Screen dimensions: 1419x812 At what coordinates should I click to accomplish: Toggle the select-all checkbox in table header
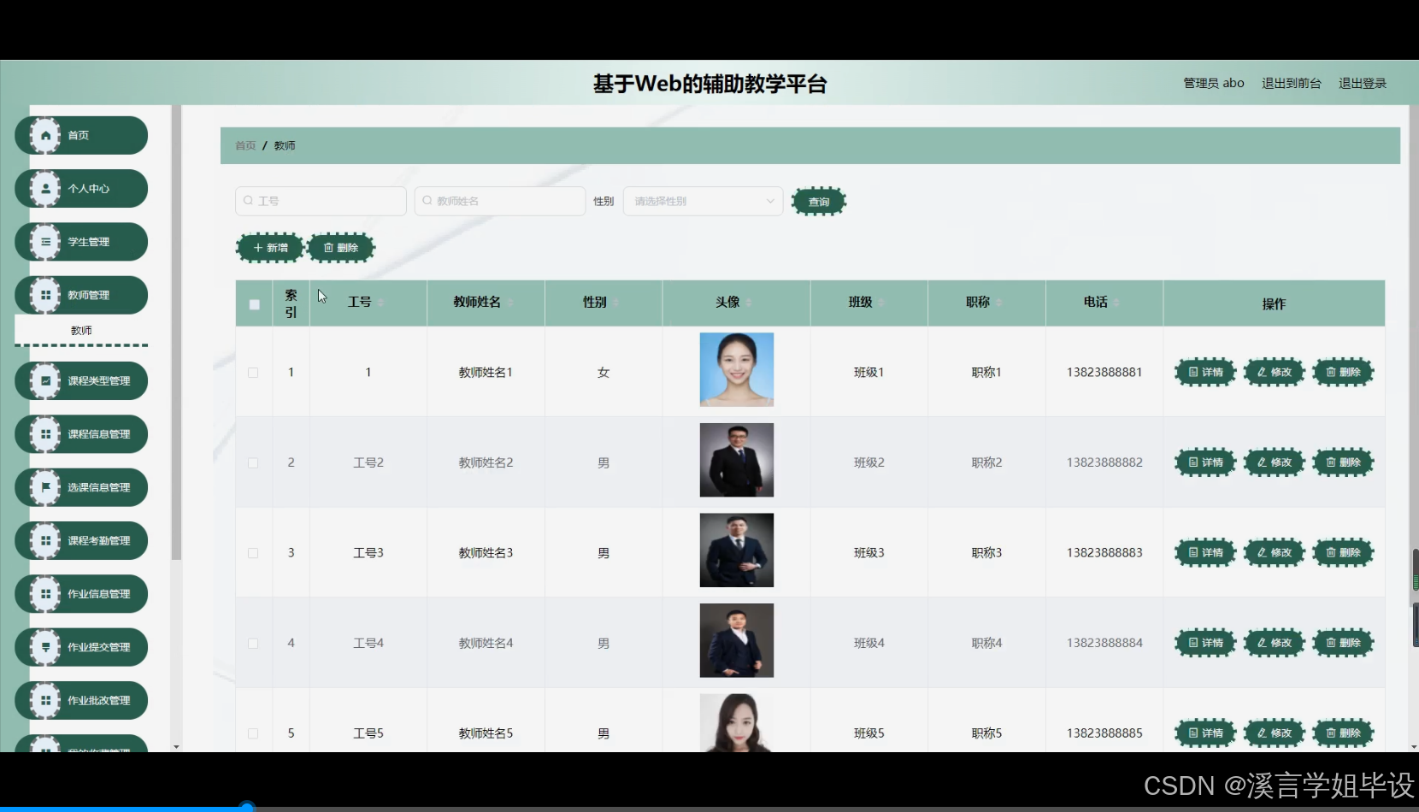point(254,304)
